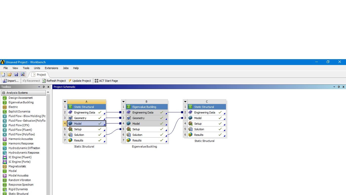Click the Results cell icon in system C
The width and height of the screenshot is (346, 195).
point(190,135)
